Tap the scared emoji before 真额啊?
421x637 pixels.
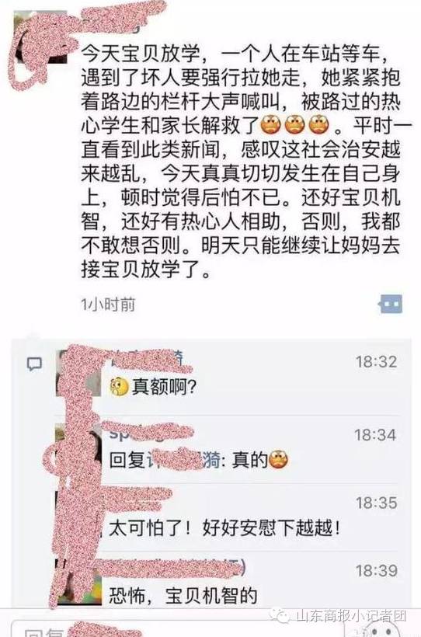[x=119, y=387]
